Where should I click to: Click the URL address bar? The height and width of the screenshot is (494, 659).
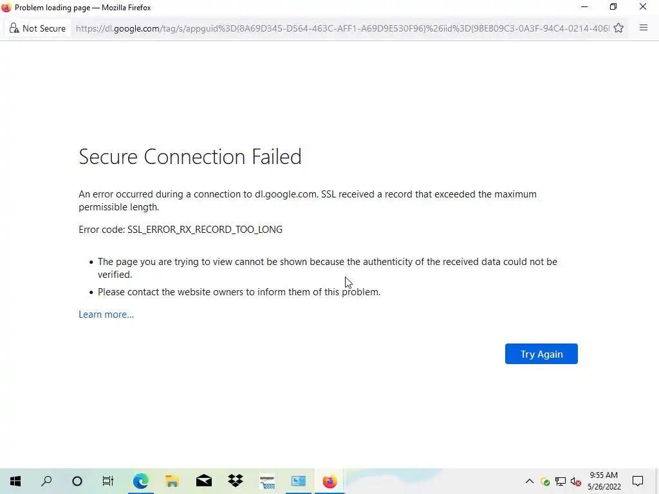pos(341,28)
